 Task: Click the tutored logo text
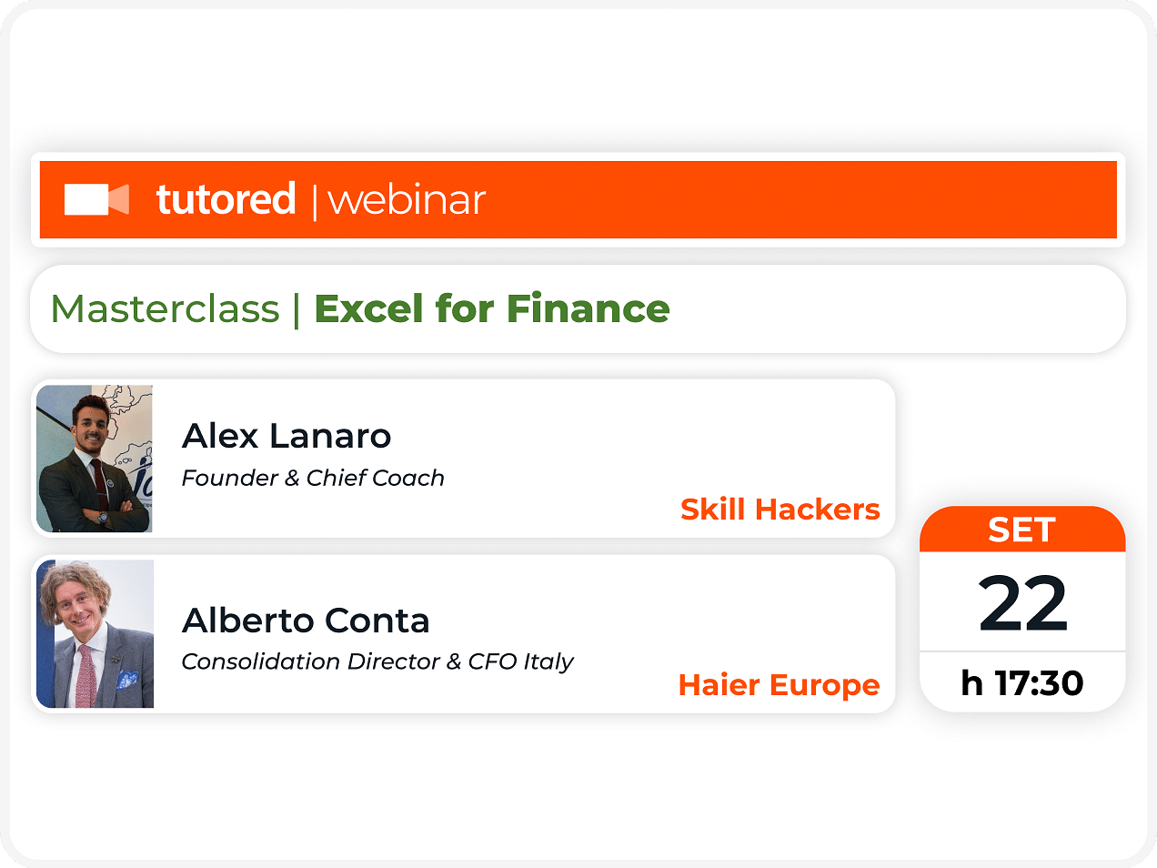[226, 198]
